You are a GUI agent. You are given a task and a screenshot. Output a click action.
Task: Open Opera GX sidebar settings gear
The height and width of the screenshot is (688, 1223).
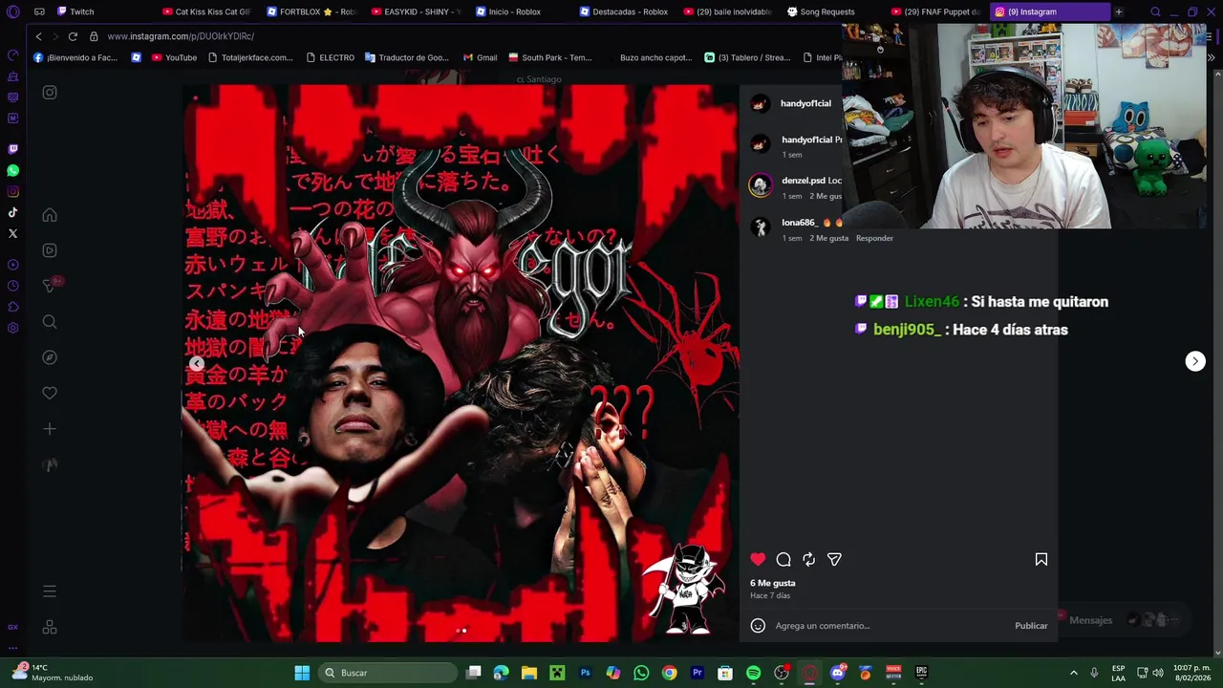click(12, 328)
